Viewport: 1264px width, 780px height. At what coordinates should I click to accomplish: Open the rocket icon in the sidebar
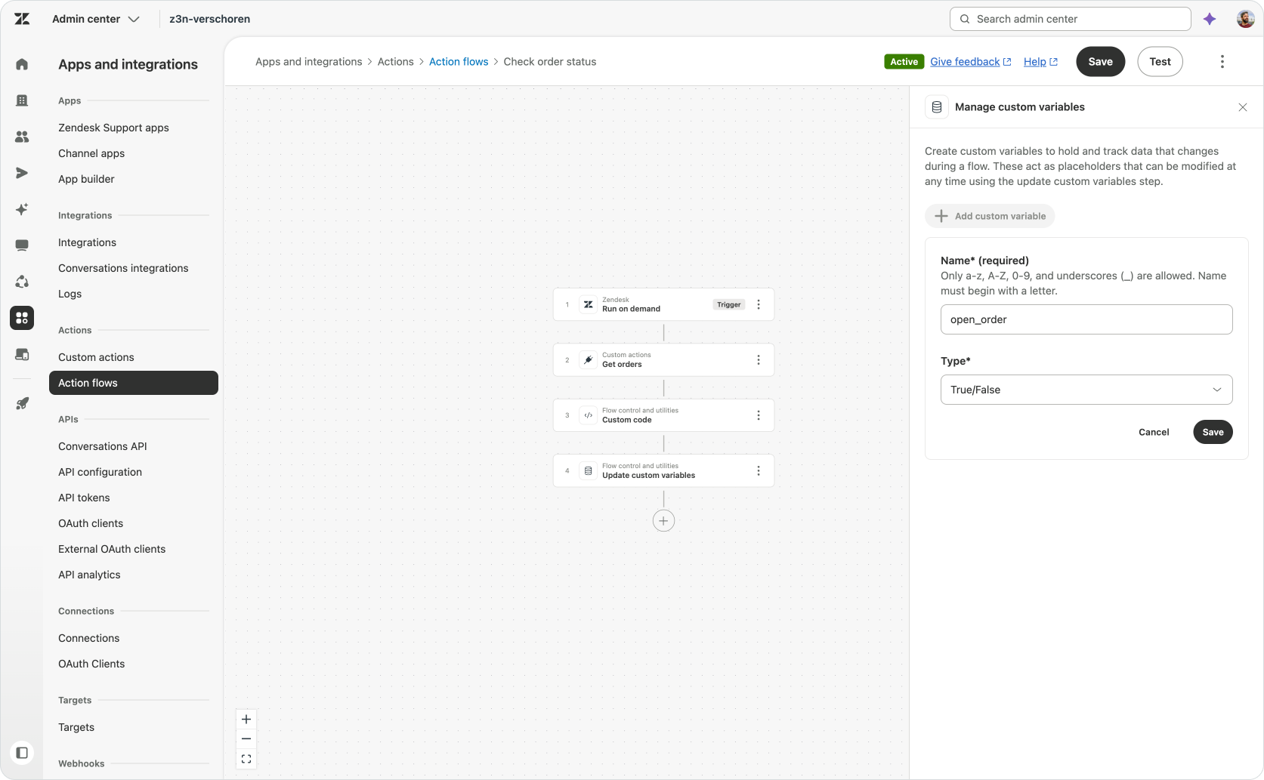22,403
